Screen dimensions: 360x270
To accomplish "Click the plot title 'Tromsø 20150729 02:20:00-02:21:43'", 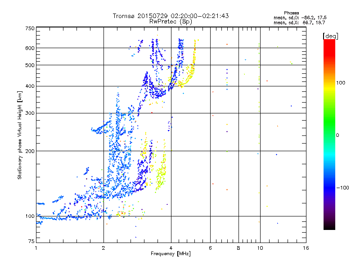I will (x=171, y=16).
